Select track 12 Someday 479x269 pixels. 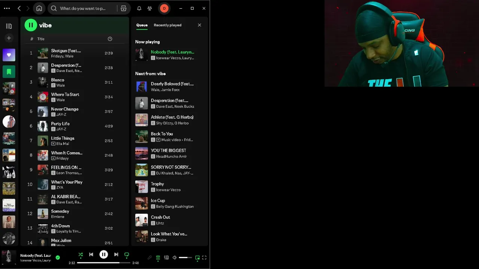coord(74,213)
